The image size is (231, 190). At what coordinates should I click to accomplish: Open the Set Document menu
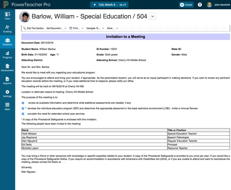pos(55,28)
